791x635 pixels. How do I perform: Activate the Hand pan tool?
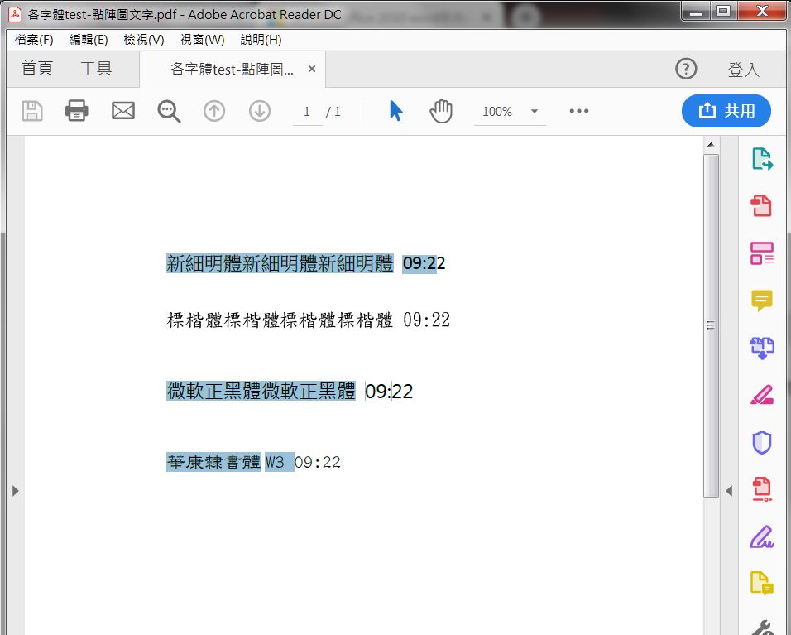coord(441,111)
